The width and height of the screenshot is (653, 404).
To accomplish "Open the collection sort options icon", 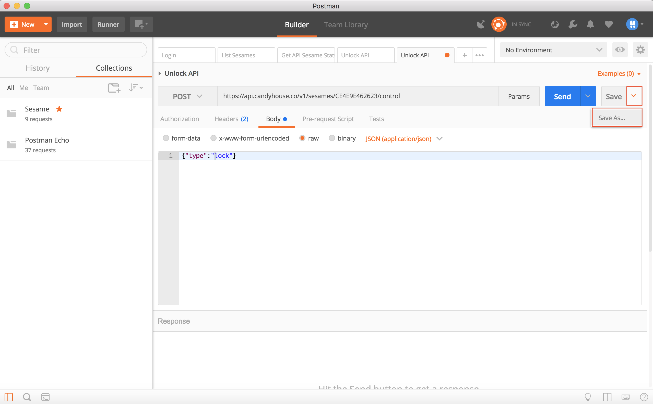I will pyautogui.click(x=136, y=88).
